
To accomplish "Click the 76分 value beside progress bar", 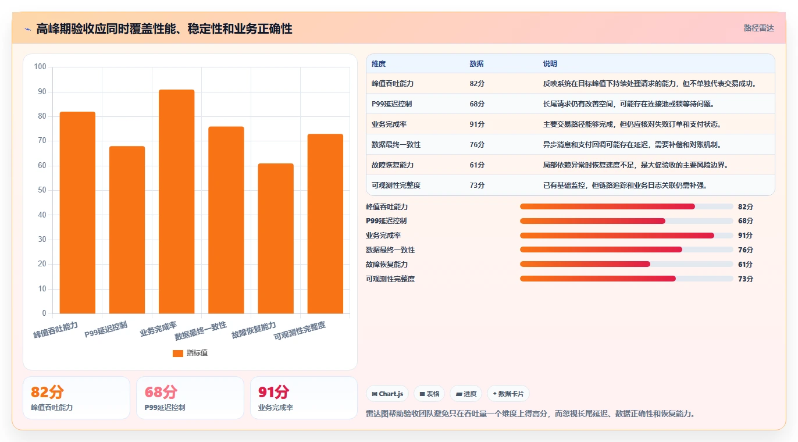I will [746, 249].
